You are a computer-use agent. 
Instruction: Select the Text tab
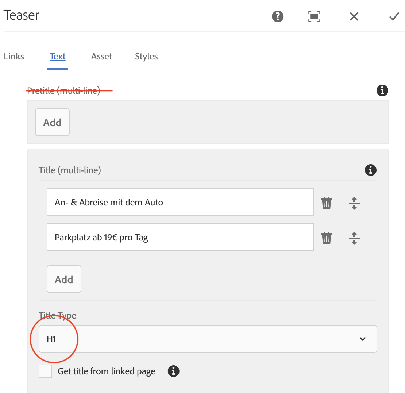pyautogui.click(x=58, y=57)
